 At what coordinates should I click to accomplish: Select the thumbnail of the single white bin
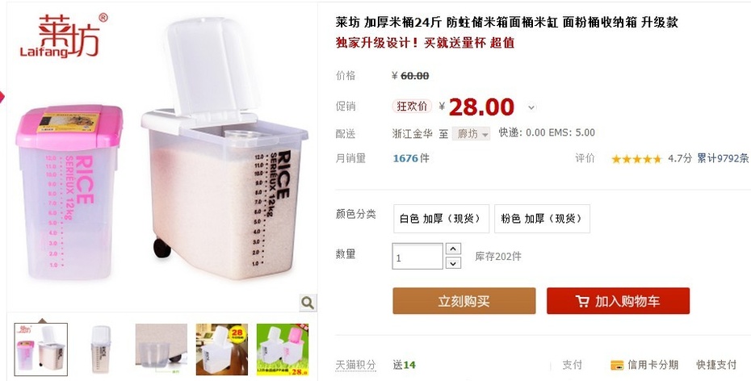coord(101,350)
